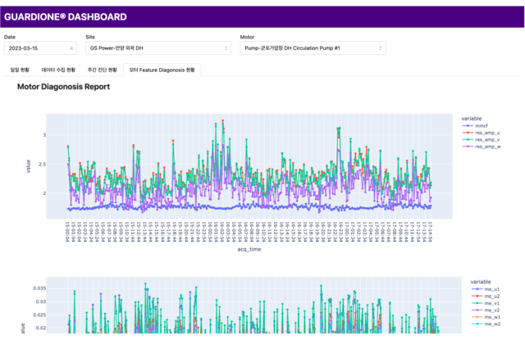Open the GS Power site combo box

[158, 48]
